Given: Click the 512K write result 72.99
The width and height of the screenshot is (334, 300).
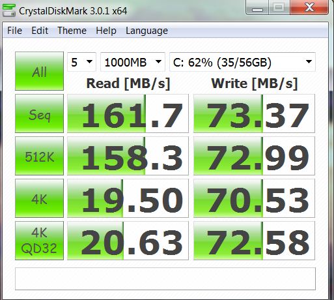Looking at the screenshot, I should pyautogui.click(x=254, y=156).
